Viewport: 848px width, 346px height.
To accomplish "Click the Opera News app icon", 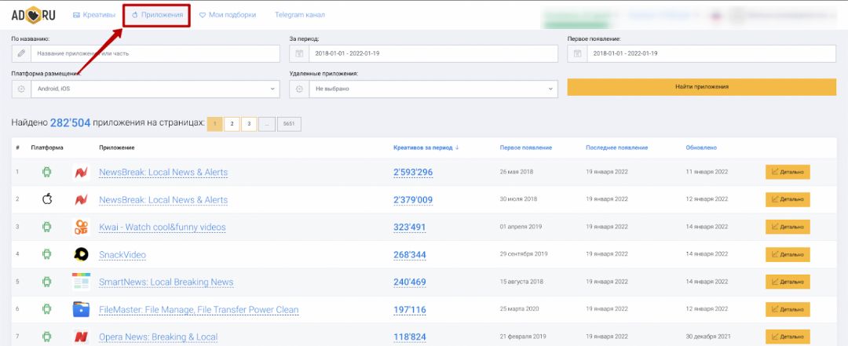I will pyautogui.click(x=81, y=337).
